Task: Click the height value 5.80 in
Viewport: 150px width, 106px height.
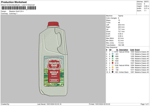Action: [146, 6]
